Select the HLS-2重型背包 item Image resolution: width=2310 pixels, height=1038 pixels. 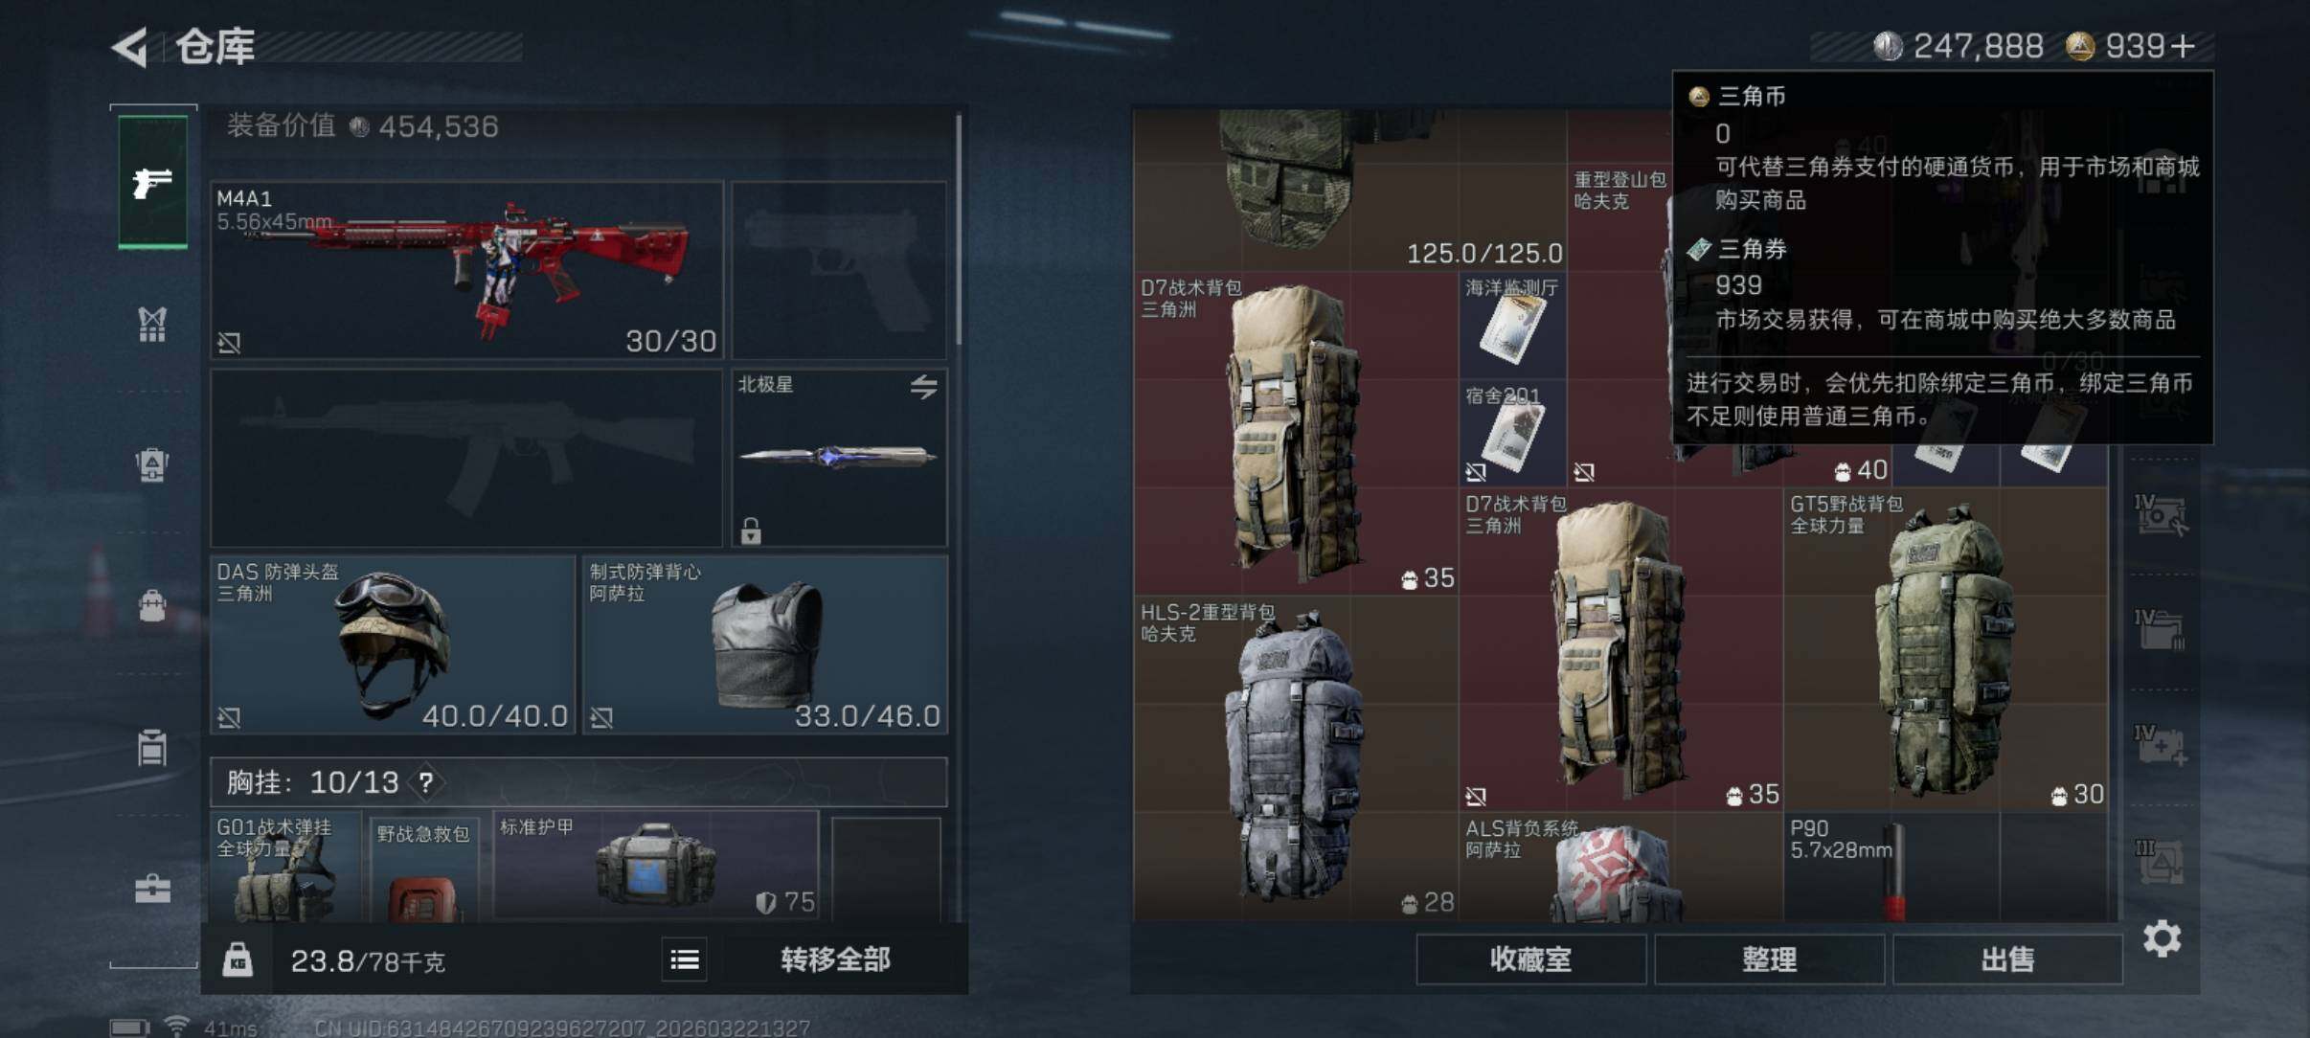coord(1297,758)
